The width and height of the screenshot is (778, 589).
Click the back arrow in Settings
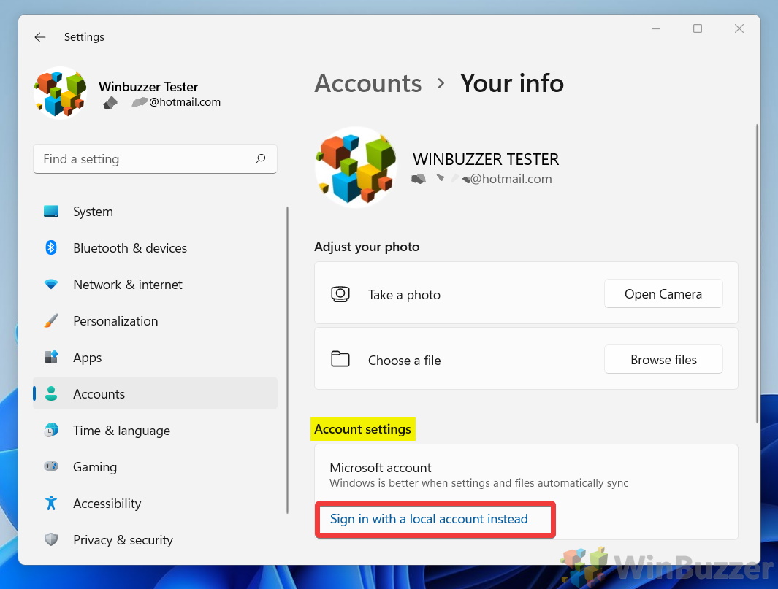[40, 37]
